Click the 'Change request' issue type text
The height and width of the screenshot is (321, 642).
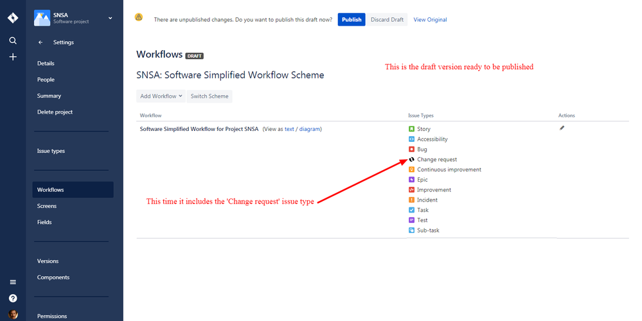click(x=437, y=159)
